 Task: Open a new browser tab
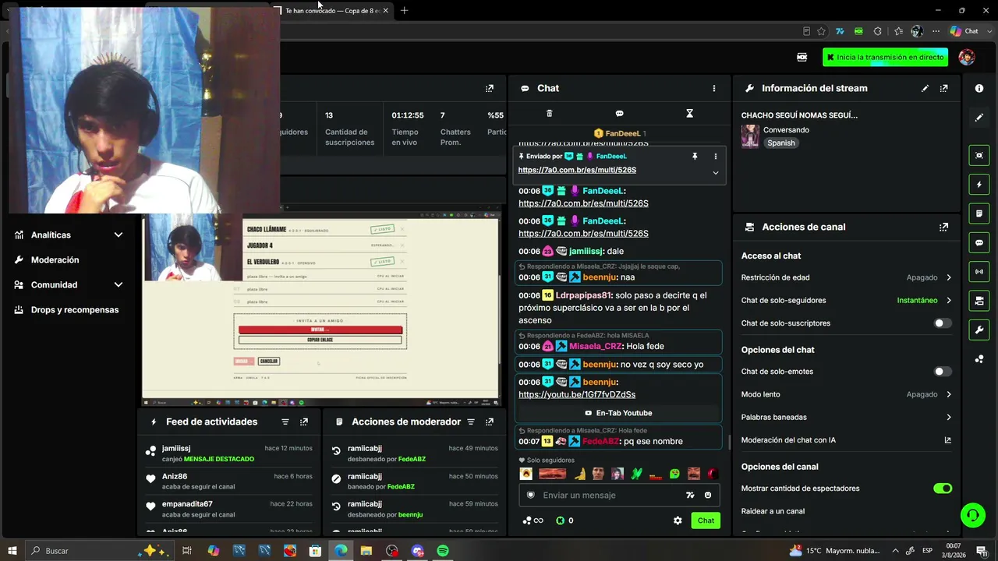coord(404,11)
